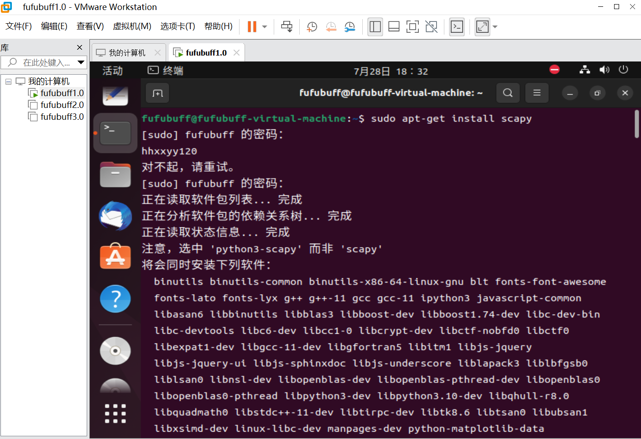Open the snapshot manager
This screenshot has width=641, height=439.
click(x=349, y=27)
